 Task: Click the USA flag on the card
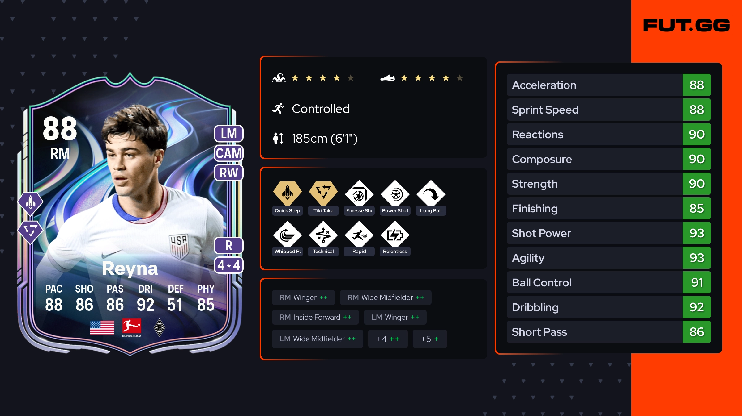pos(102,327)
